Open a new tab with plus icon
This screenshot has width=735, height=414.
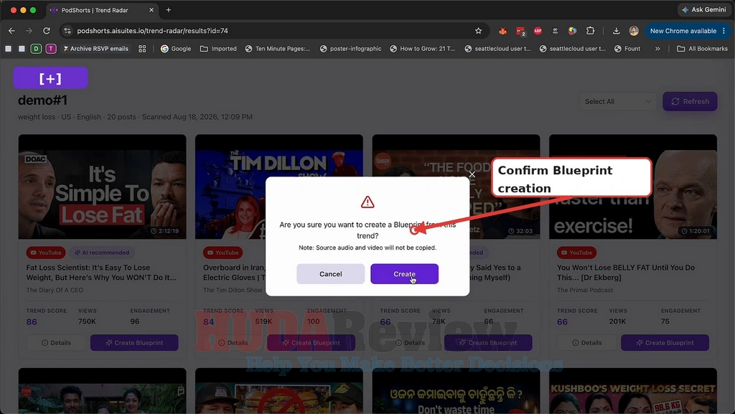tap(168, 10)
